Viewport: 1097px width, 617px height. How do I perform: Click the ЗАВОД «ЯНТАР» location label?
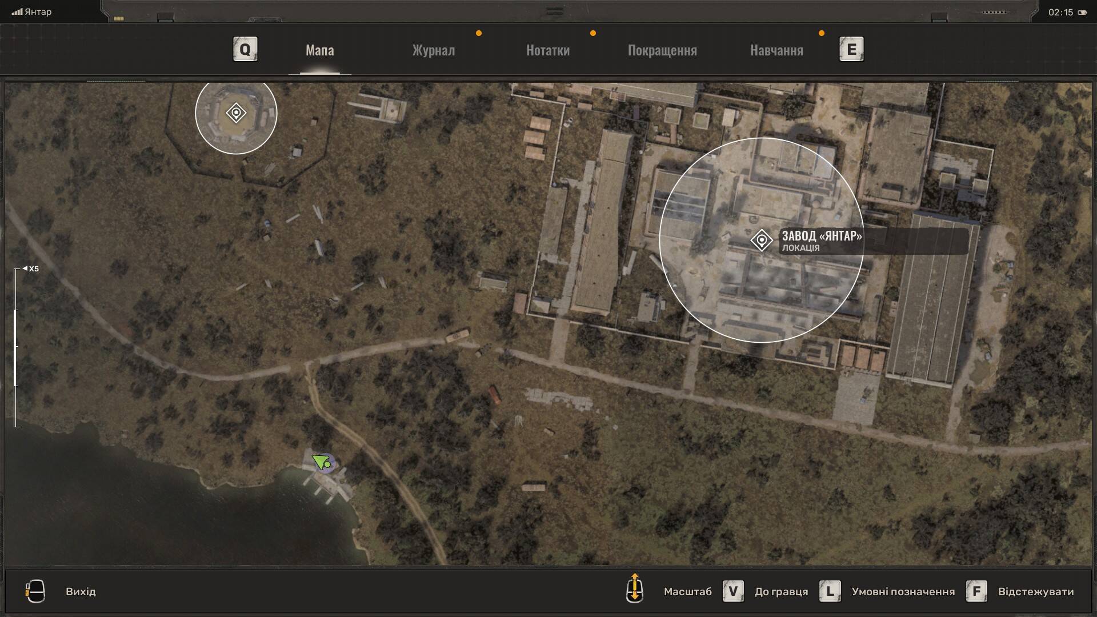point(822,235)
